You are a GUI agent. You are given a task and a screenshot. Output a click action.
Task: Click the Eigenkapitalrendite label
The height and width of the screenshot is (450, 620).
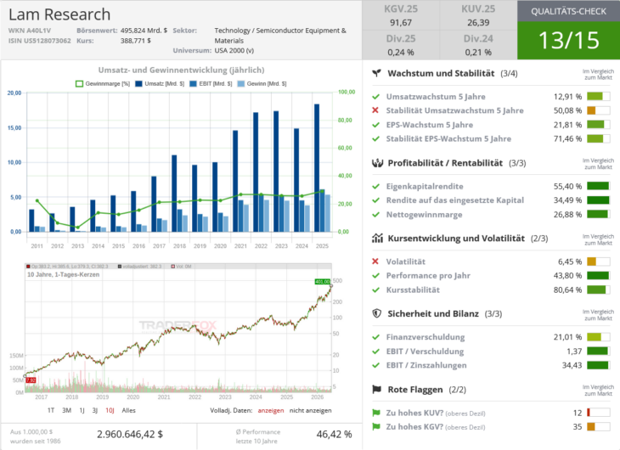tap(425, 186)
